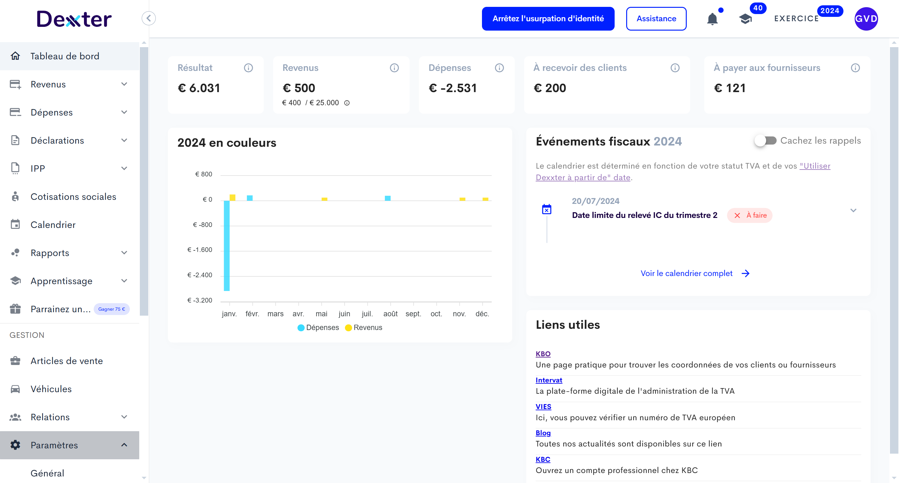This screenshot has height=483, width=899.
Task: Expand the Déclarations menu
Action: pyautogui.click(x=124, y=140)
